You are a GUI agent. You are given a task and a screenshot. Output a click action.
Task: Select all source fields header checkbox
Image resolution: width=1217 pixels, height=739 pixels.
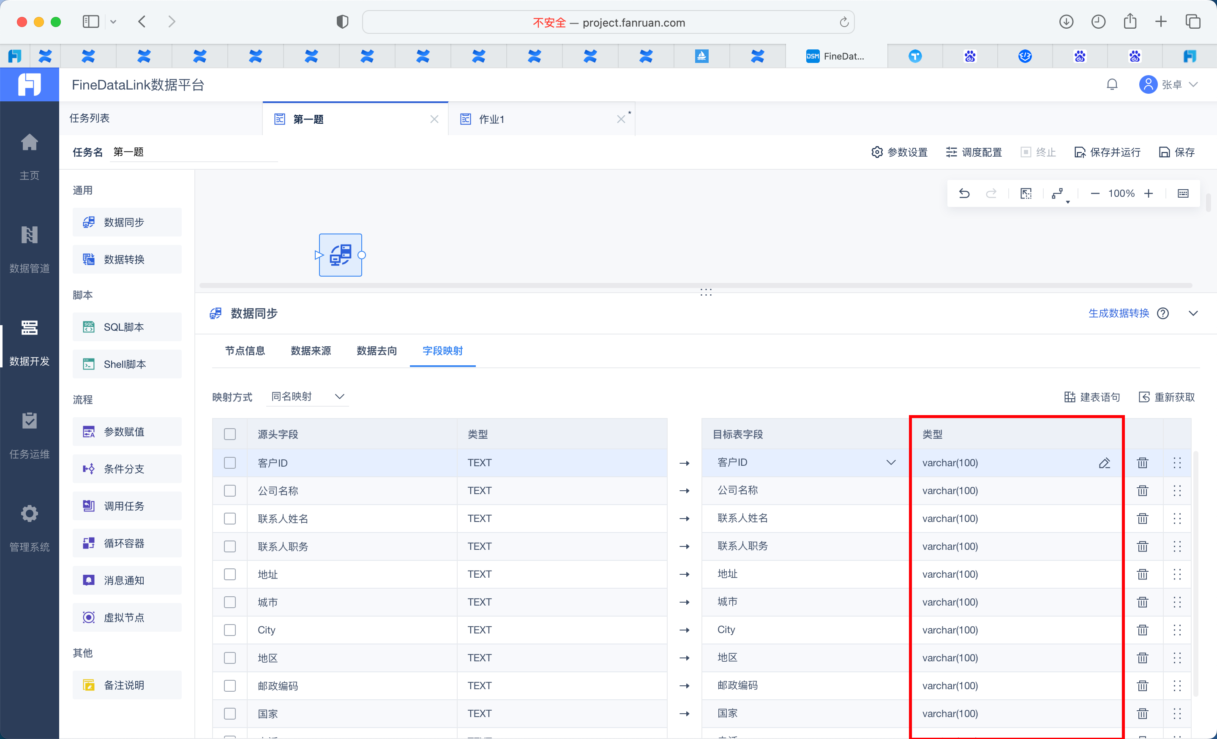click(x=230, y=434)
